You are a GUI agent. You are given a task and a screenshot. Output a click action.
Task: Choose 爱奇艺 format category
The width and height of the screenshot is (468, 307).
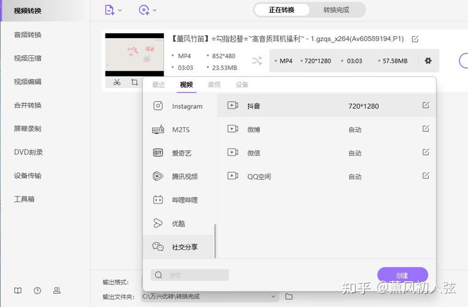pos(180,153)
